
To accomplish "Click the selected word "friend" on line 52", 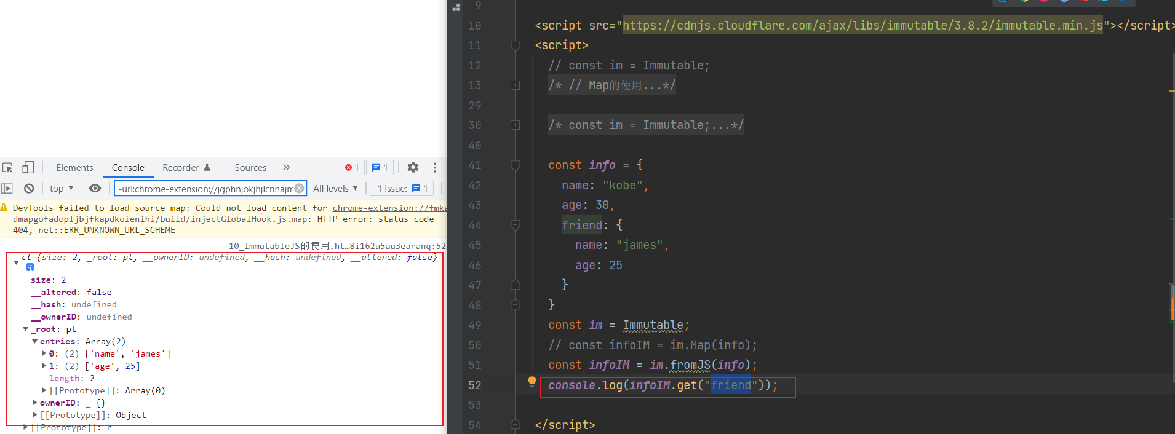I will point(731,385).
